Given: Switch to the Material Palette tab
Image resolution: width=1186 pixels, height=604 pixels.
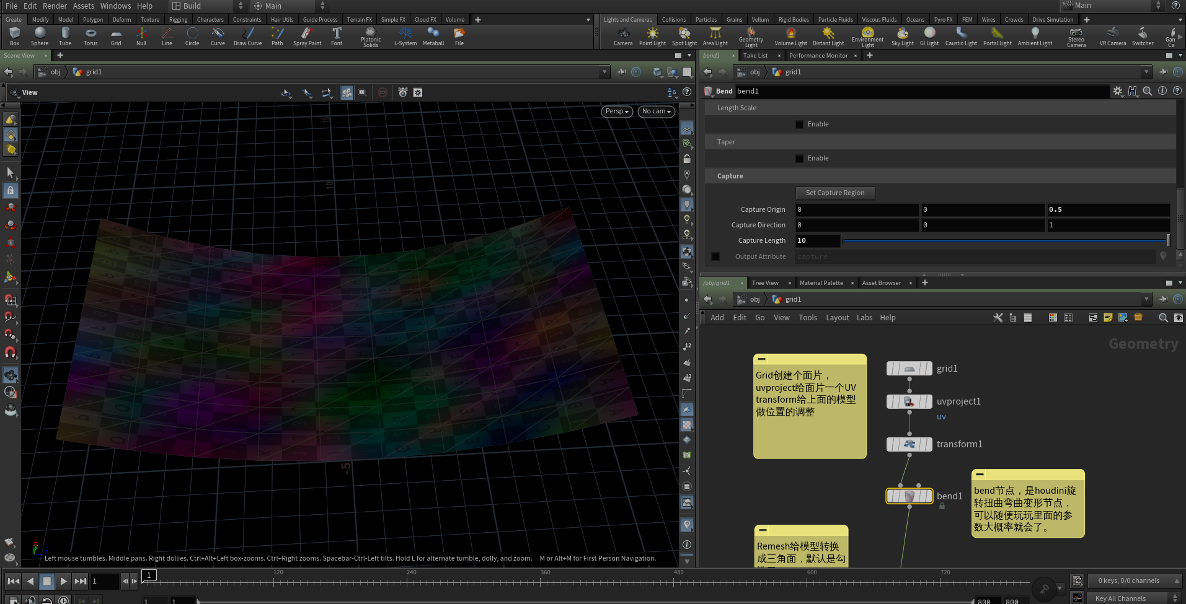Looking at the screenshot, I should (821, 283).
